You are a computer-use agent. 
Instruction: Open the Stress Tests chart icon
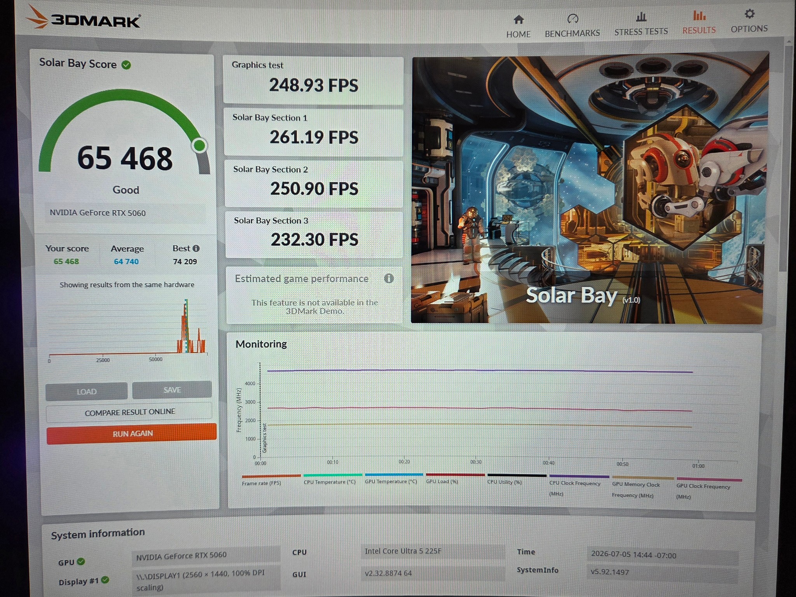641,17
